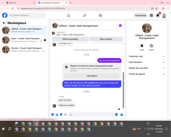Viewport: 171px width, 137px height.
Task: Go to the Home feed icon
Action: click(x=68, y=15)
